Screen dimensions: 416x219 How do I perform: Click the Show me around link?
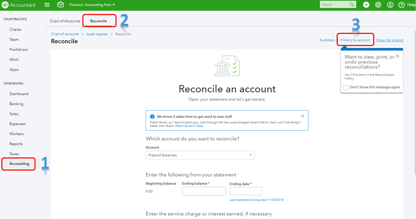coord(389,40)
